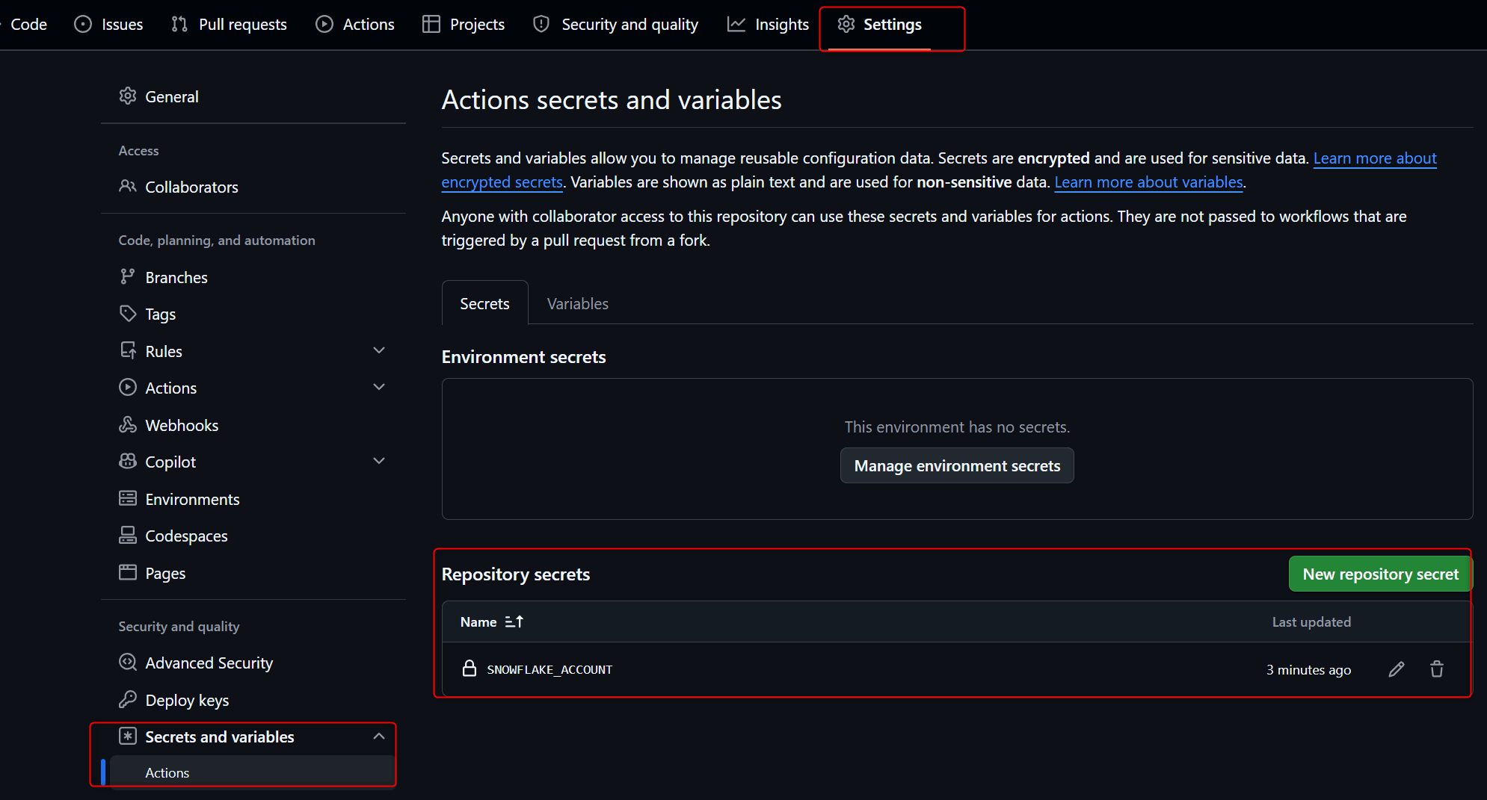Click Manage environment secrets button
This screenshot has width=1487, height=800.
pos(957,465)
